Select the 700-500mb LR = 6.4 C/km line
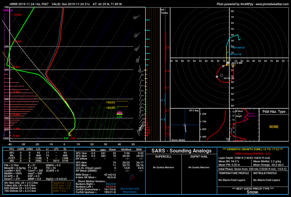The height and width of the screenshot is (197, 291). tap(20, 191)
